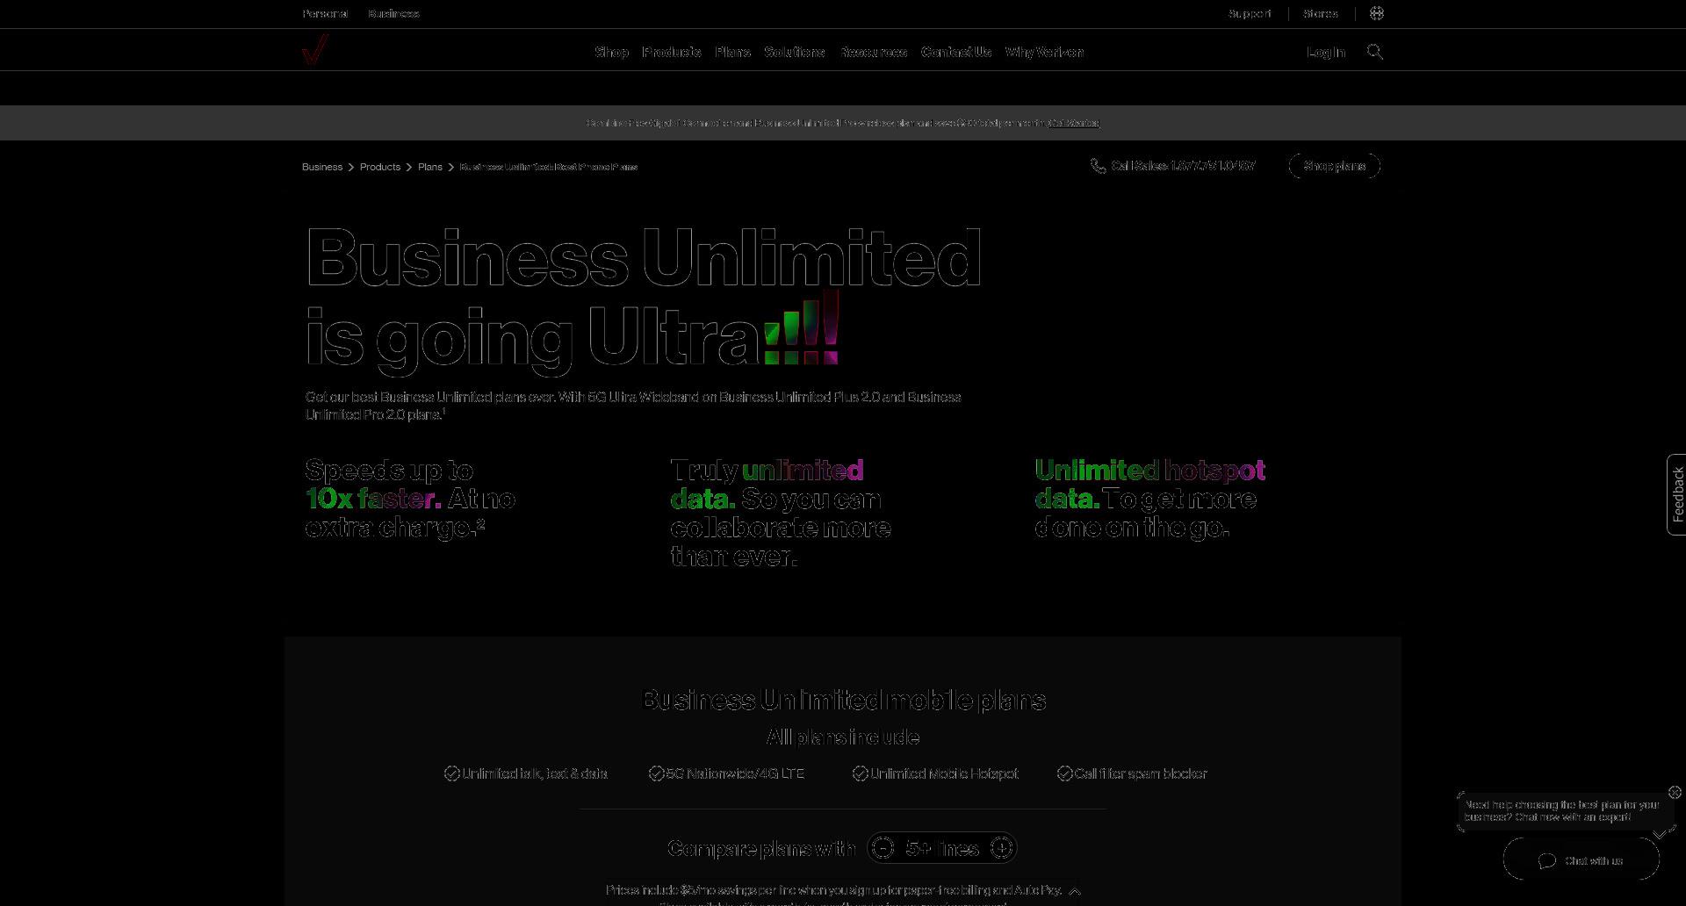This screenshot has height=906, width=1686.
Task: Open the Why Verizon menu
Action: click(x=1044, y=52)
